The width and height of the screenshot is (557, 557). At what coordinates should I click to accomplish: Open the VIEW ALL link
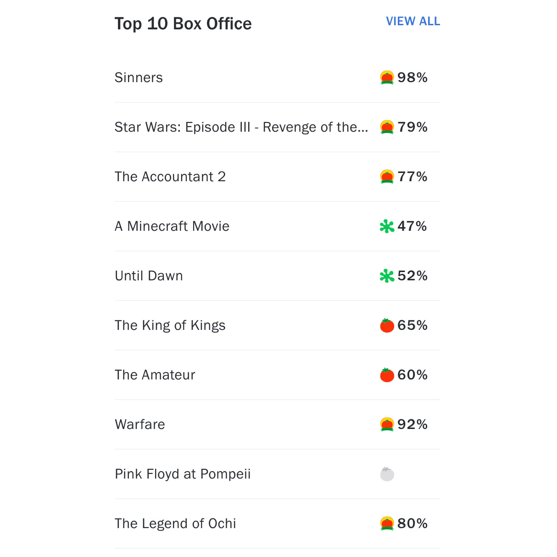412,21
